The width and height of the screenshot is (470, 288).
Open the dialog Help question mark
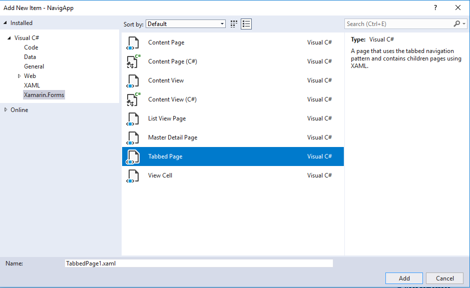tap(435, 7)
